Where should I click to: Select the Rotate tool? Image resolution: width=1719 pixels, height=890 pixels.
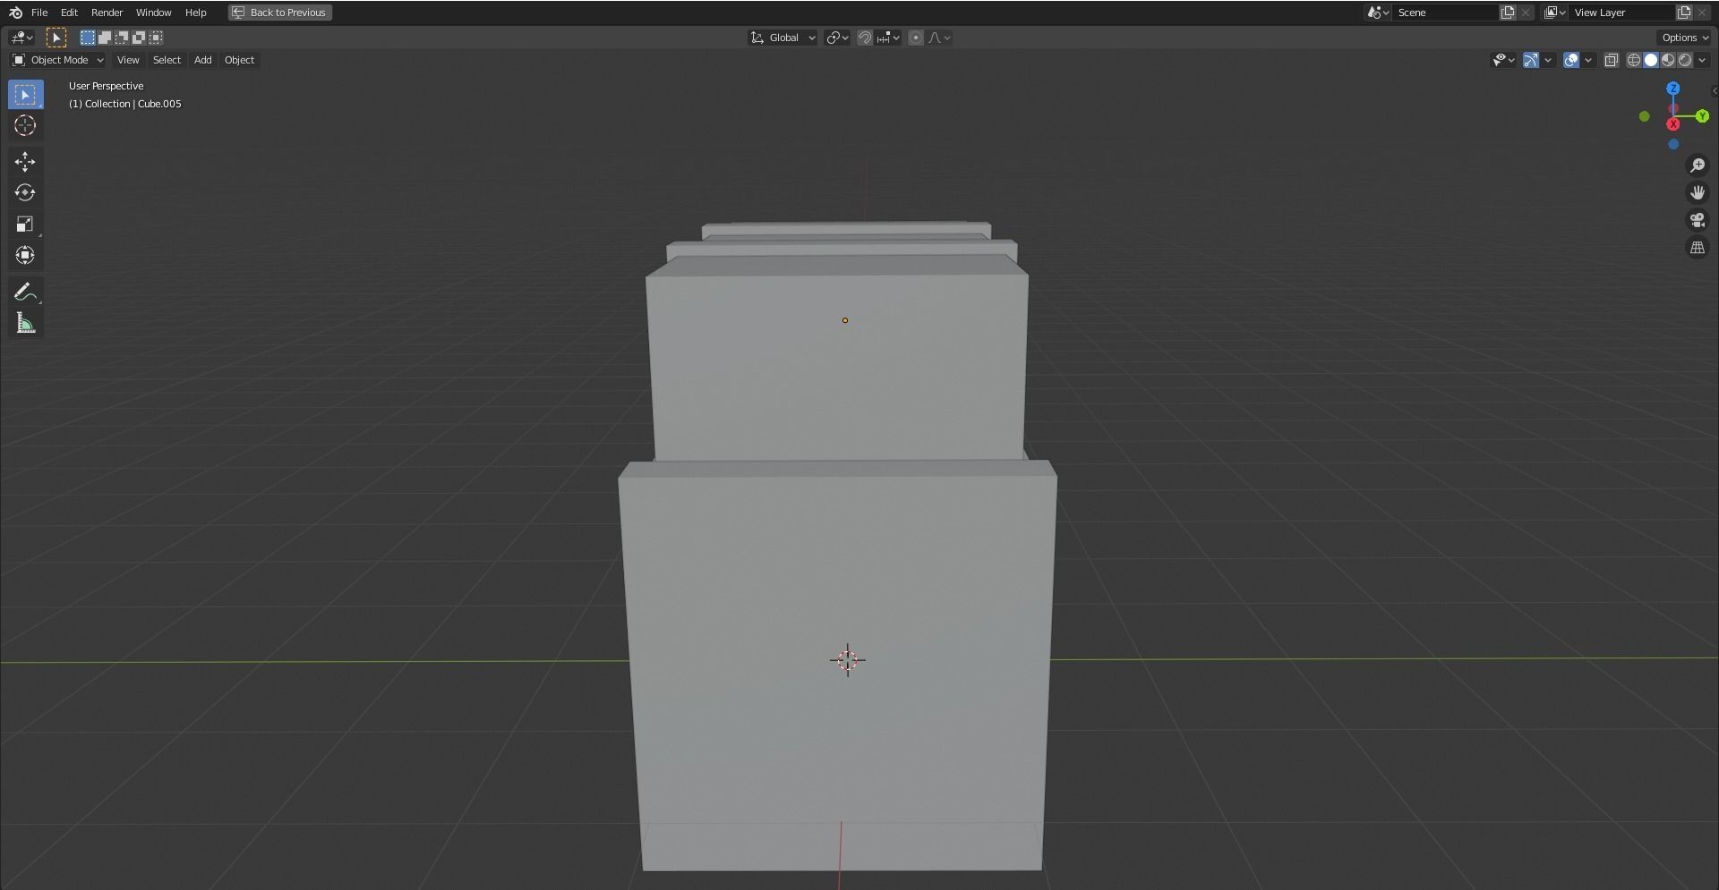pos(24,192)
